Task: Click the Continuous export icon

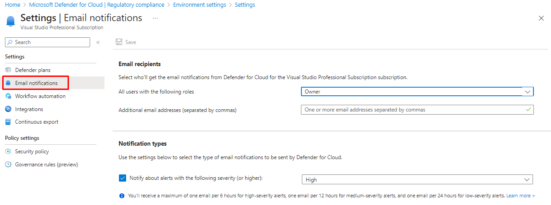Action: [8, 122]
